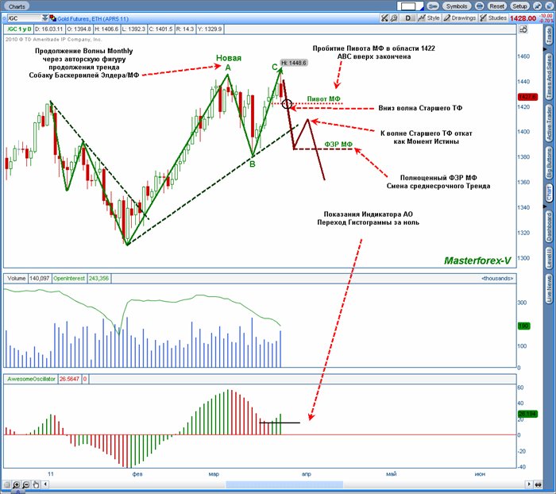The image size is (556, 494).
Task: Click the pin icon next to Setup
Action: coord(537,6)
